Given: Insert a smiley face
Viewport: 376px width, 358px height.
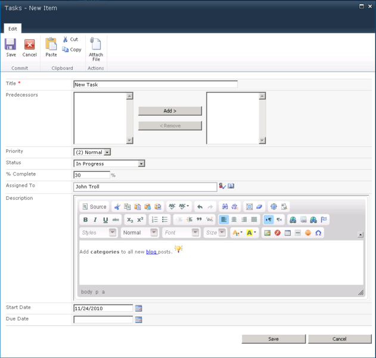Looking at the screenshot, I should (x=308, y=233).
